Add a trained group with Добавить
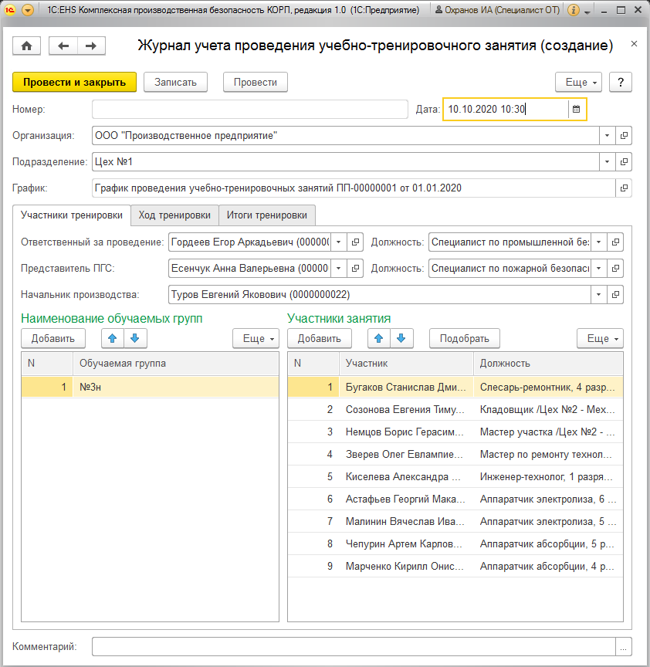650x667 pixels. tap(53, 339)
